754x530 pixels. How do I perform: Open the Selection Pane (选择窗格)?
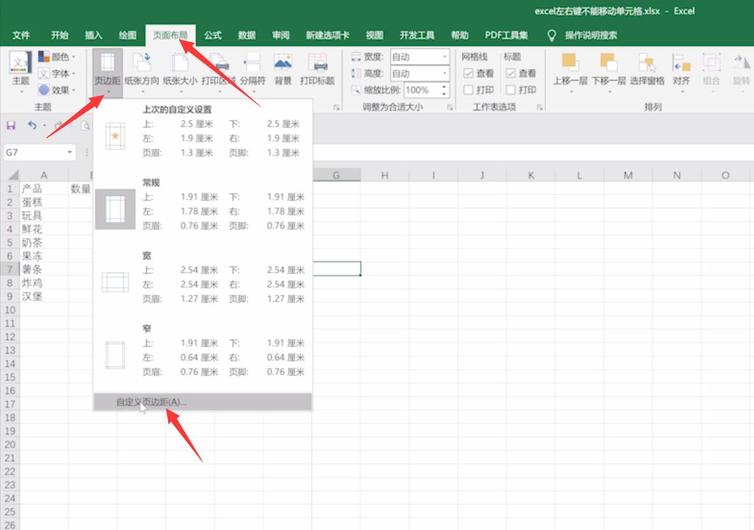pyautogui.click(x=647, y=70)
